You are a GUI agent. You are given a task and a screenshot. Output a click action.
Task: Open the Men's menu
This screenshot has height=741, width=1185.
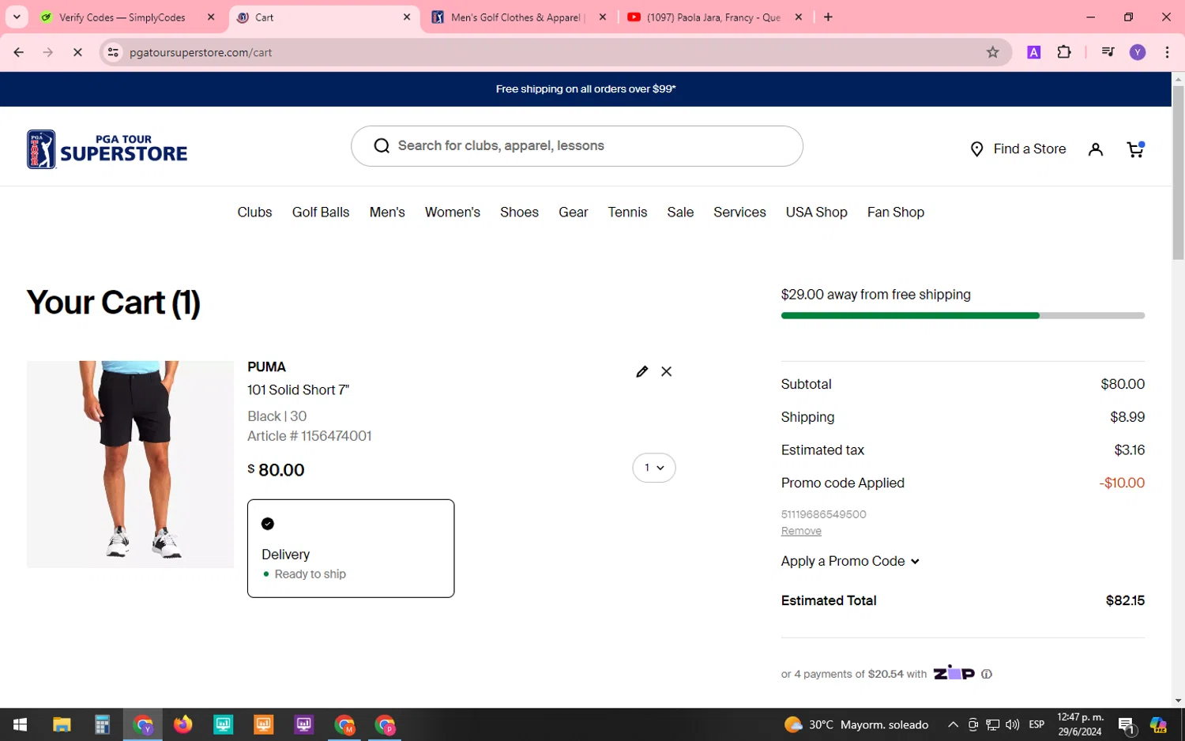(387, 212)
